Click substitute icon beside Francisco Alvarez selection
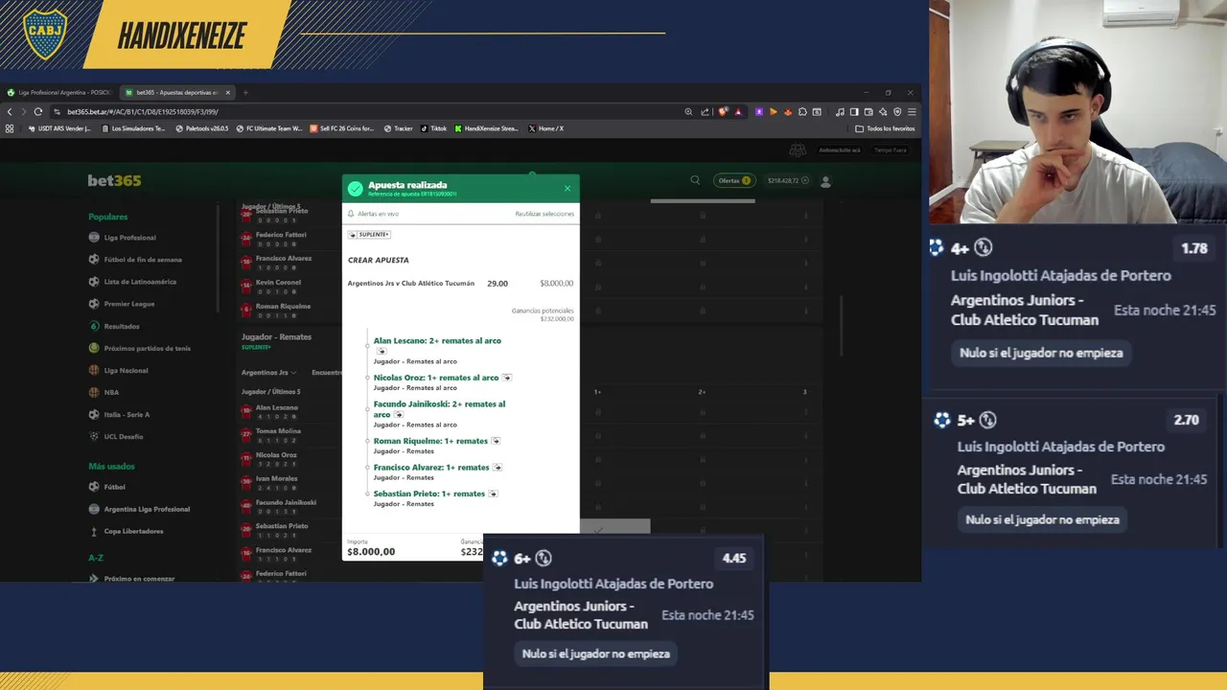This screenshot has height=690, width=1227. pyautogui.click(x=498, y=468)
